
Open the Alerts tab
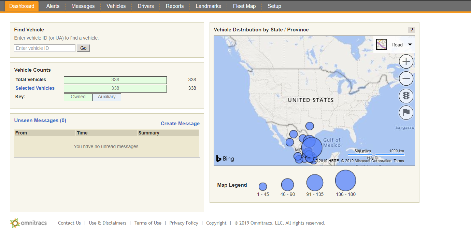(x=53, y=6)
